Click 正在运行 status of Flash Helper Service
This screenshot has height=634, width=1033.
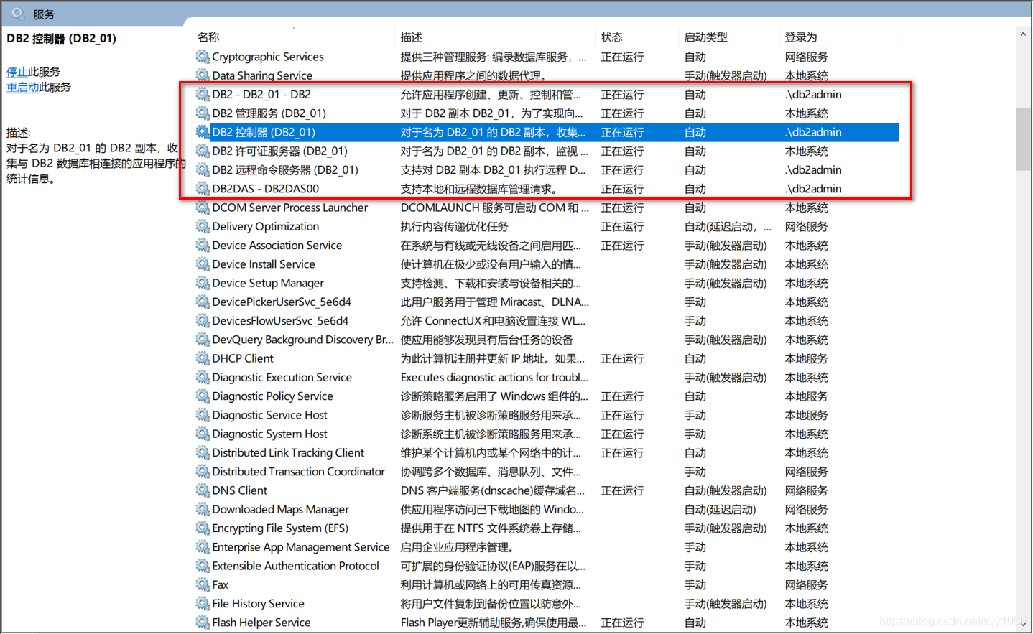pyautogui.click(x=622, y=623)
